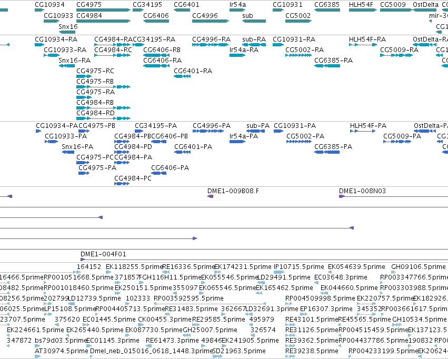This screenshot has height=359, width=448.
Task: Select the sub gene label
Action: tap(247, 15)
